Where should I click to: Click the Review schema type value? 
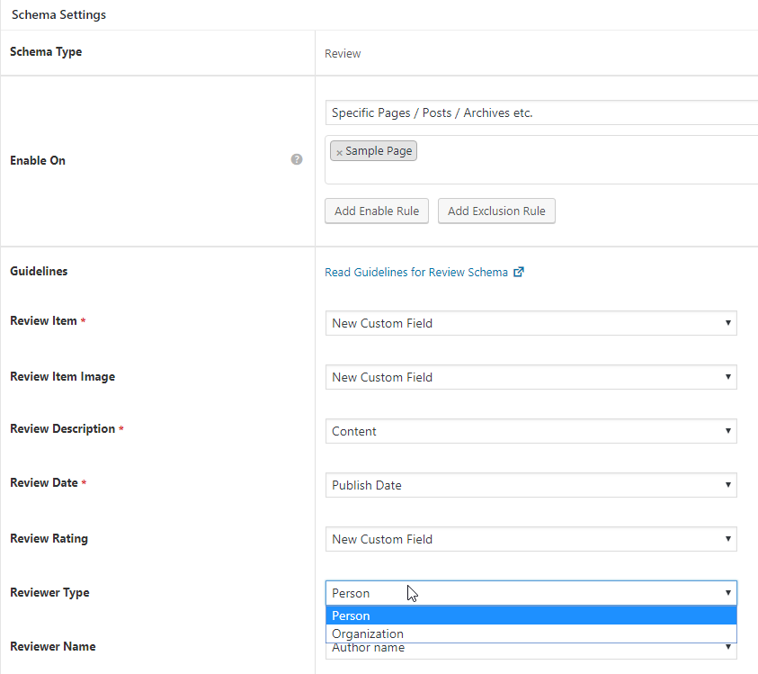[x=343, y=53]
